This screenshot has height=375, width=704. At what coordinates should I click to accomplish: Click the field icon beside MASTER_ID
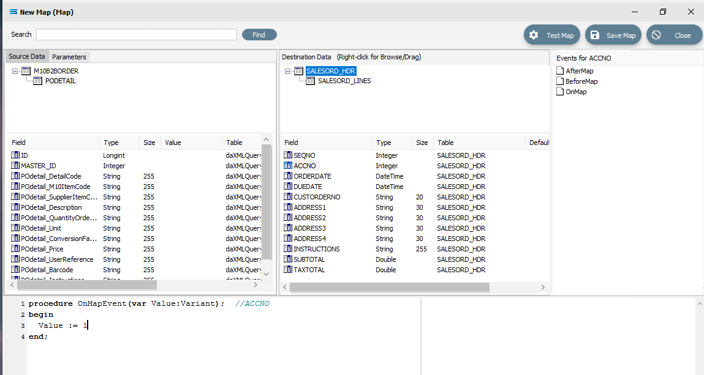(15, 165)
